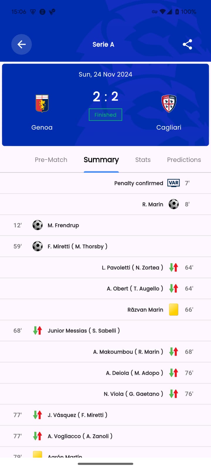
Task: Tap the VAR icon next to penalty confirmed
Action: click(x=173, y=183)
